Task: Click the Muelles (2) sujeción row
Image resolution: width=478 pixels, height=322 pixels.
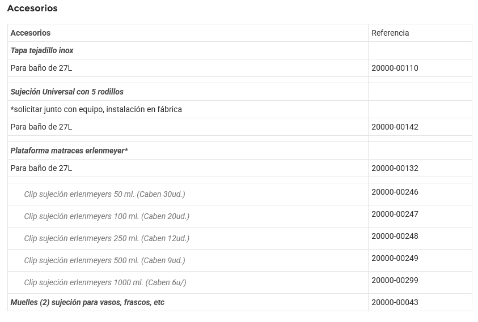Action: [x=87, y=302]
